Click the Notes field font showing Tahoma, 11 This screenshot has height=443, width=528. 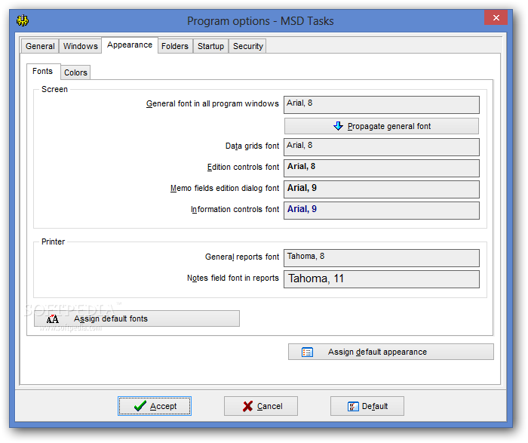(382, 279)
